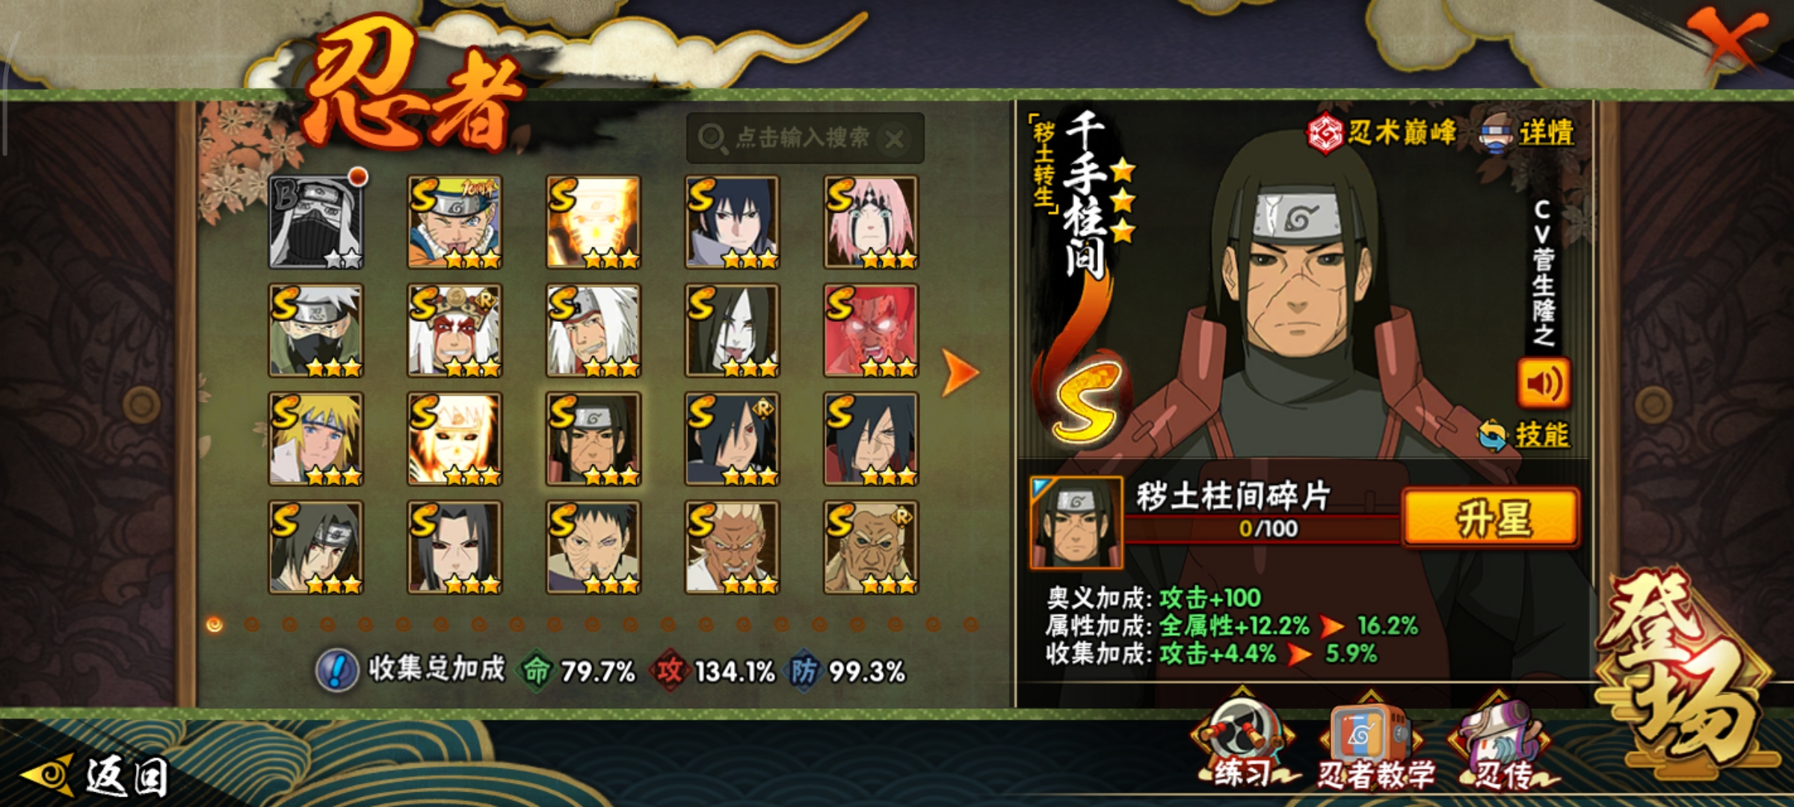
Task: Select the first page indicator dot
Action: tap(215, 624)
